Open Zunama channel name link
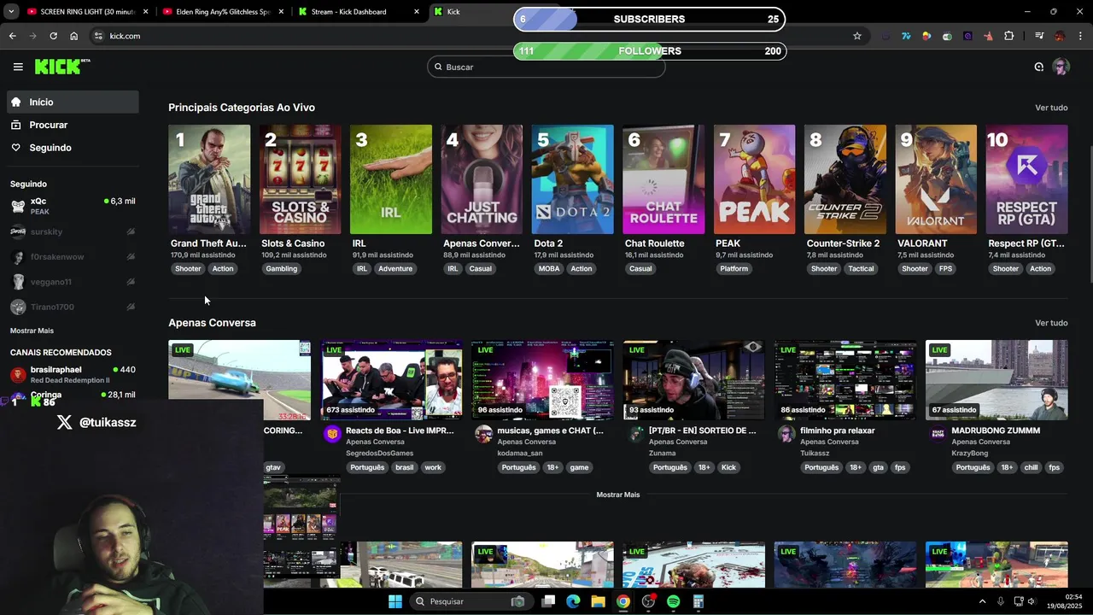The height and width of the screenshot is (615, 1093). coord(662,454)
